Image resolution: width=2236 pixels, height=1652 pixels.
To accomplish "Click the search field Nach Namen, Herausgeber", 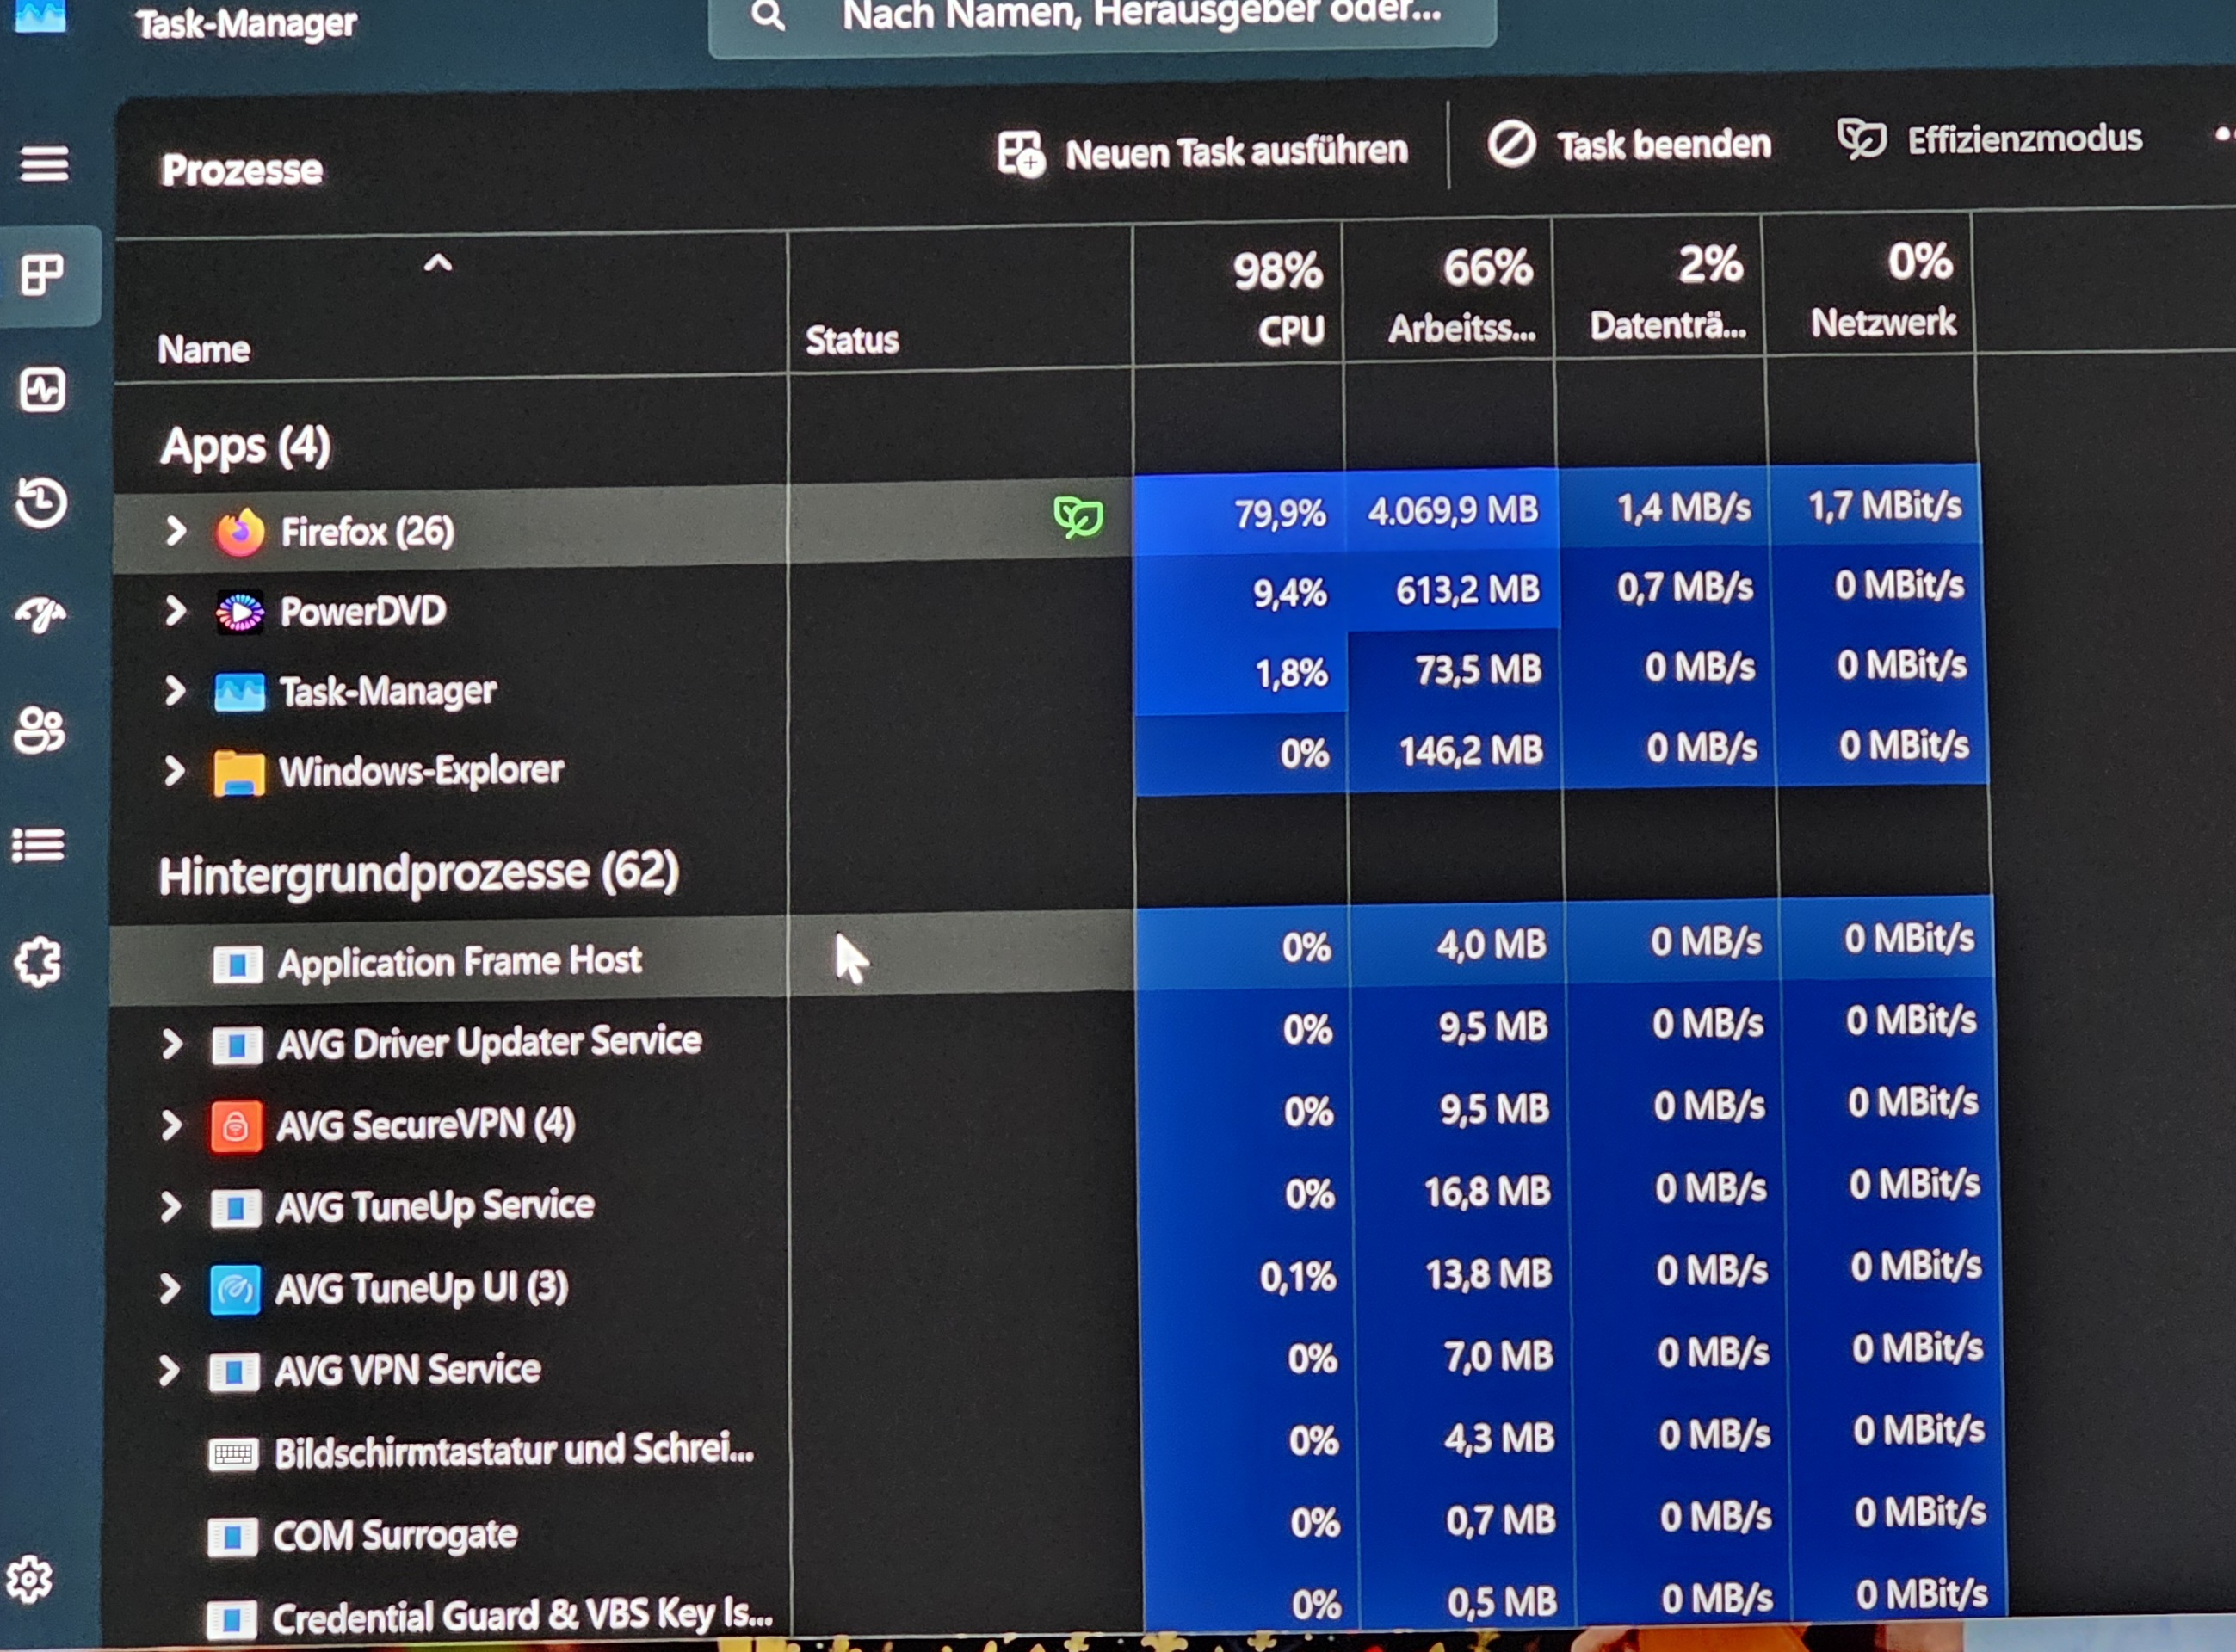I will [1140, 16].
